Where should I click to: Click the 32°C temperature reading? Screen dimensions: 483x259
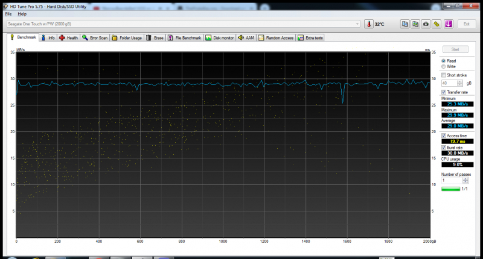tap(379, 24)
